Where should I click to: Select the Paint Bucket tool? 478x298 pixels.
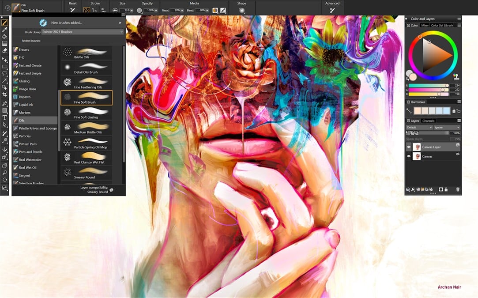[5, 36]
